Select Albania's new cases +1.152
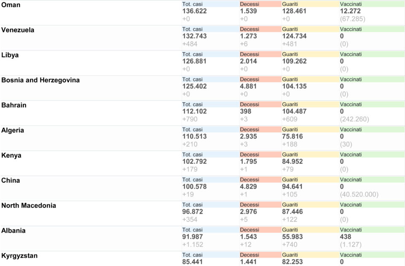 pos(192,245)
